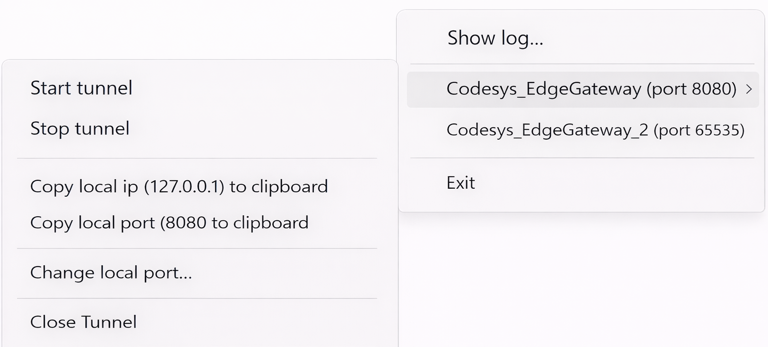Select Codesys_EdgeGateway (port 8080) entry
The image size is (768, 347).
[x=591, y=89]
